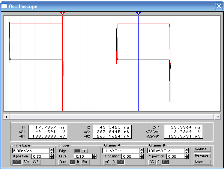The height and width of the screenshot is (169, 224).
Task: Select trigger source A
Action: coord(72,162)
